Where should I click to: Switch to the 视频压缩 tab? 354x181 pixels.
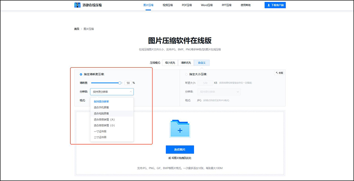point(168,5)
